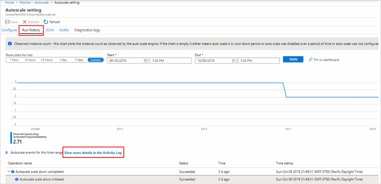The image size is (381, 184).
Task: Click the Operation name column header
Action: tap(20, 163)
